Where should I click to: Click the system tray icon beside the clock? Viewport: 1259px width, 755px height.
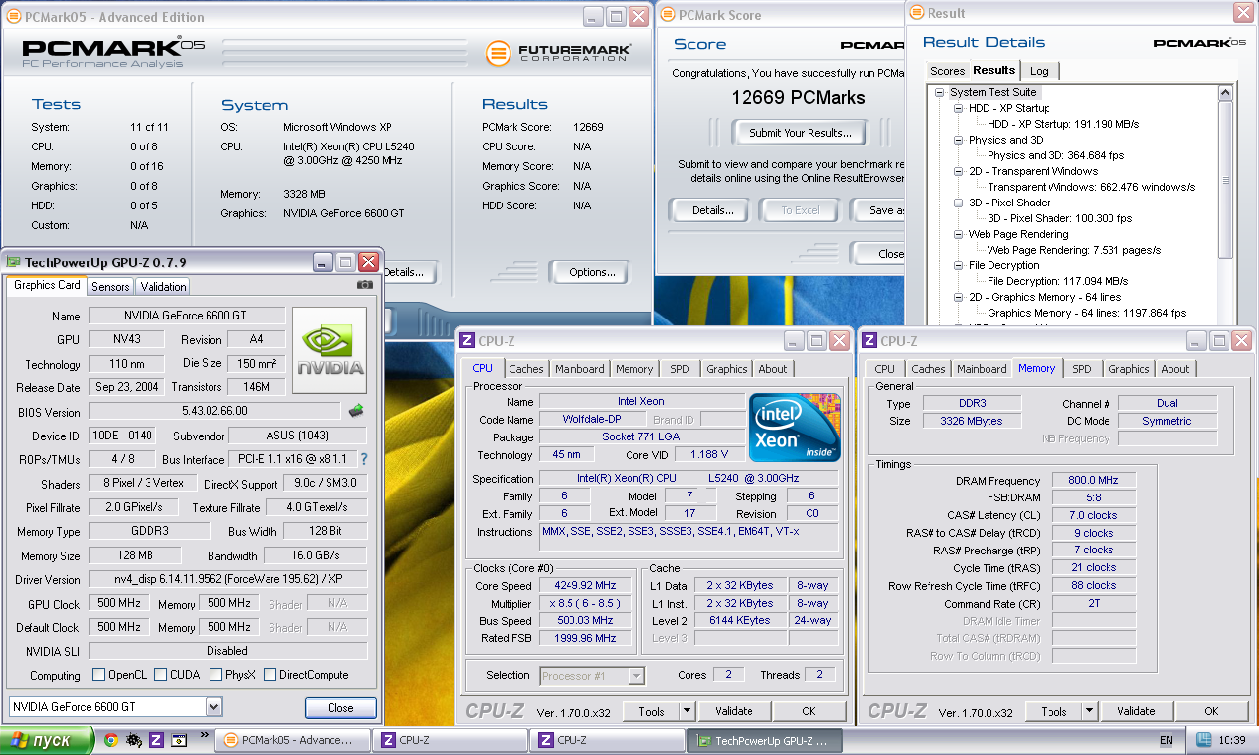click(x=1203, y=740)
